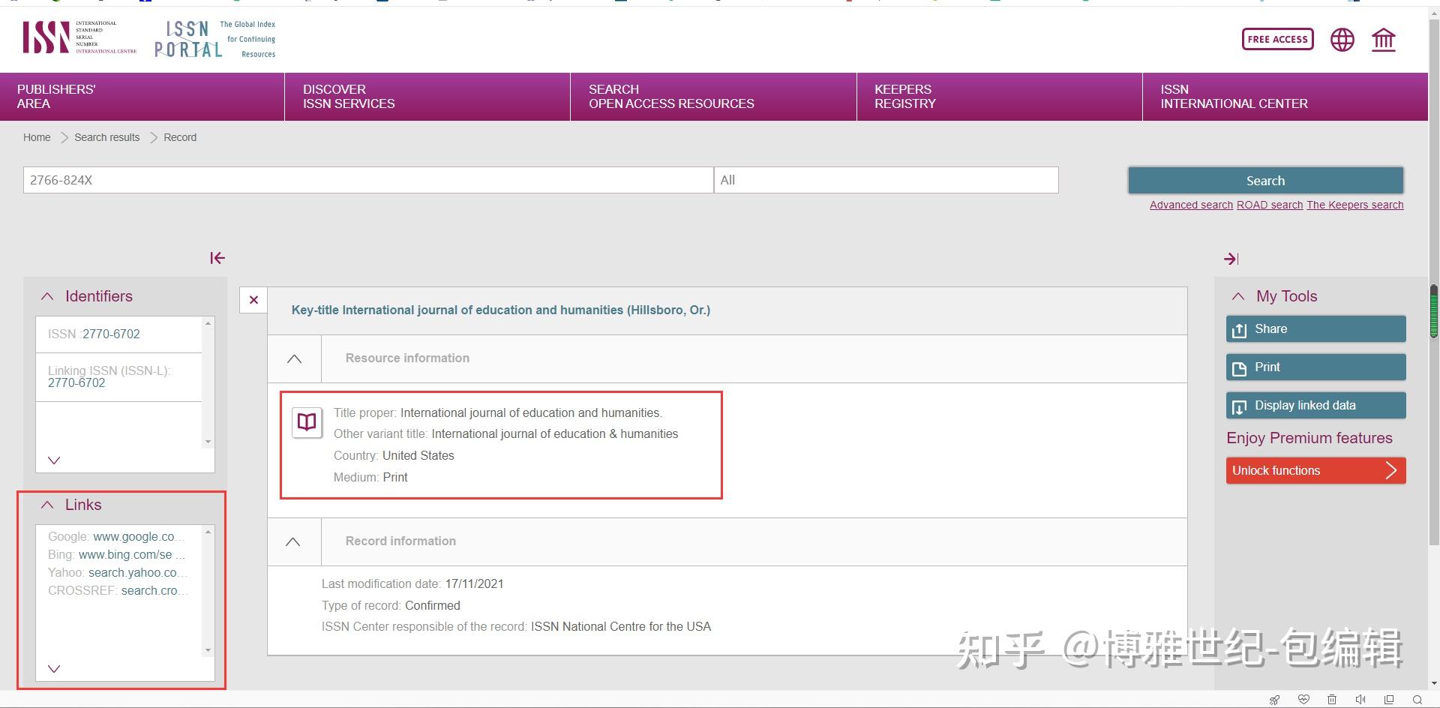The image size is (1440, 708).
Task: Focus the search field containing 2766-824X
Action: (368, 180)
